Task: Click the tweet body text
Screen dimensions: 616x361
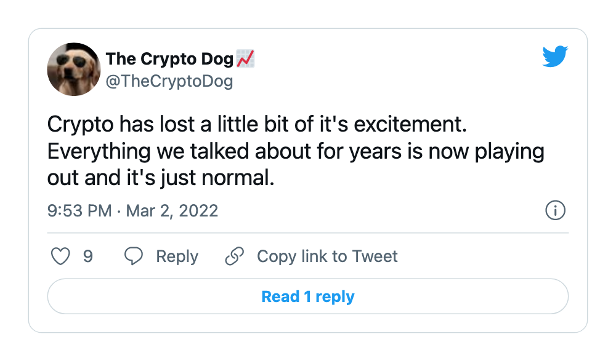Action: tap(296, 151)
